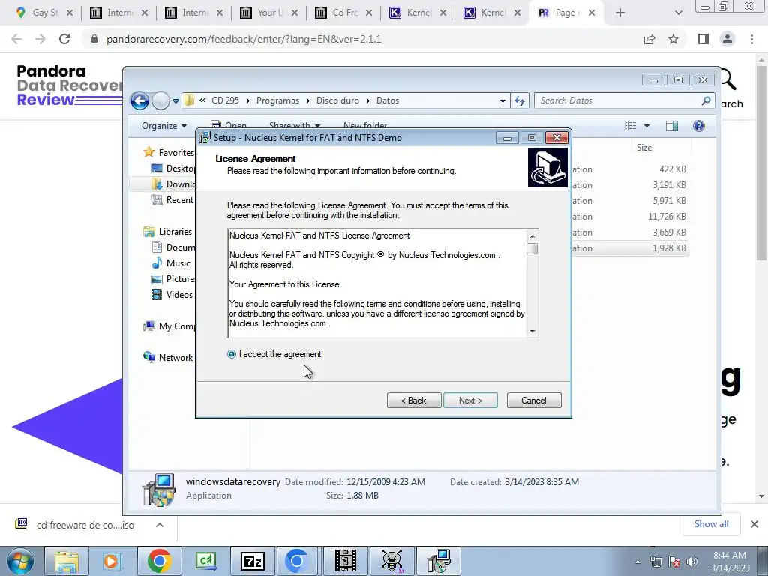Image resolution: width=768 pixels, height=576 pixels.
Task: Open Windows Explorer from taskbar
Action: point(67,561)
